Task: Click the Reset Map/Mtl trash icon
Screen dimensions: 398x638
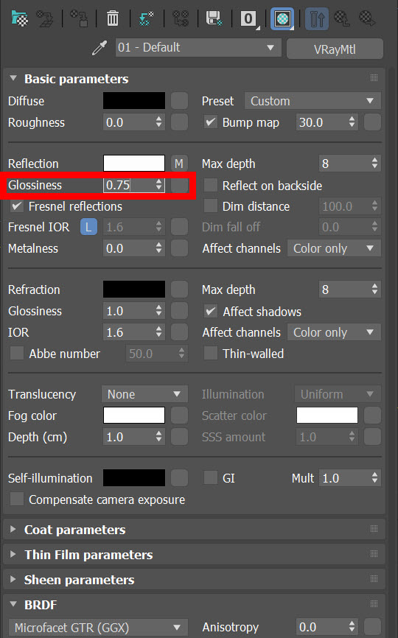Action: tap(113, 18)
